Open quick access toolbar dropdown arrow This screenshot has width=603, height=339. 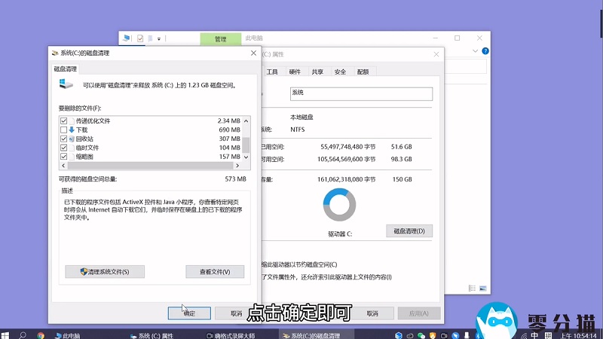tap(159, 38)
